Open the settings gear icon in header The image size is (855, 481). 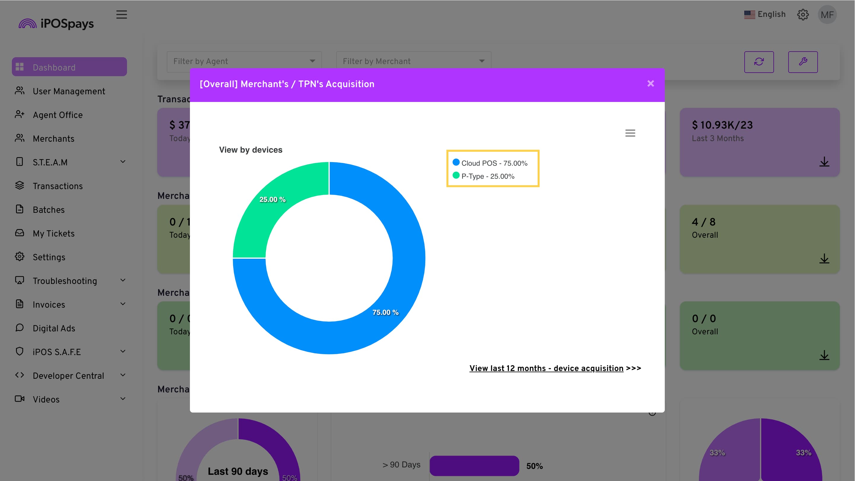pyautogui.click(x=802, y=15)
